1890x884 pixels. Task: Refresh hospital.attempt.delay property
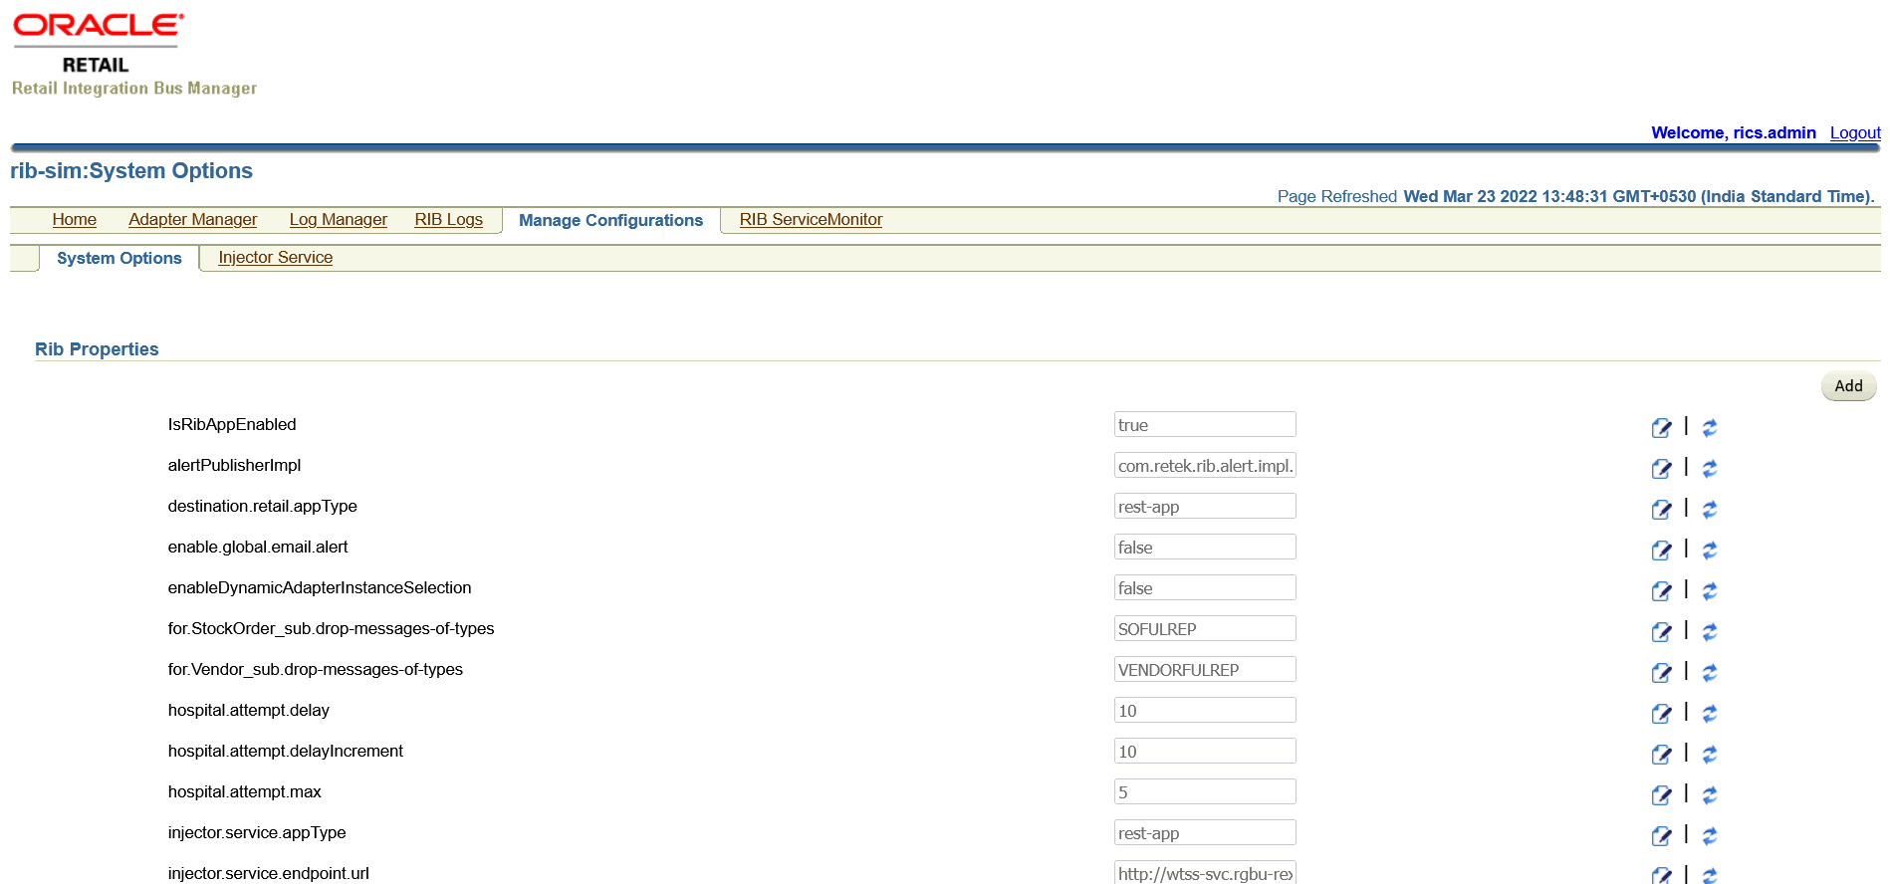pyautogui.click(x=1710, y=714)
